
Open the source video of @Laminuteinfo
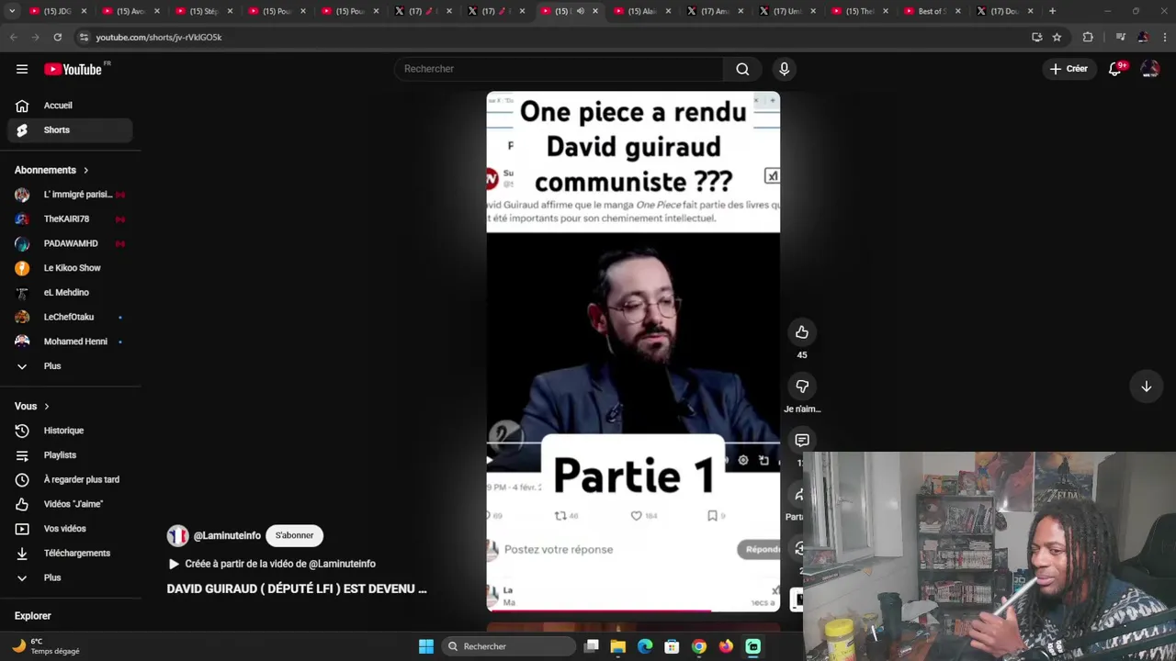[x=272, y=564]
